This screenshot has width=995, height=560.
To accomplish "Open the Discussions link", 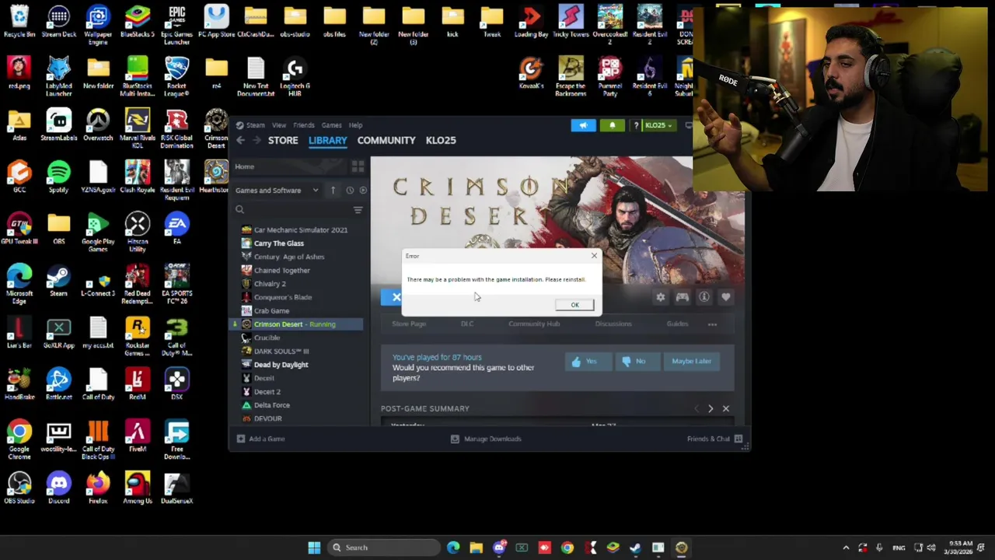I will point(613,324).
